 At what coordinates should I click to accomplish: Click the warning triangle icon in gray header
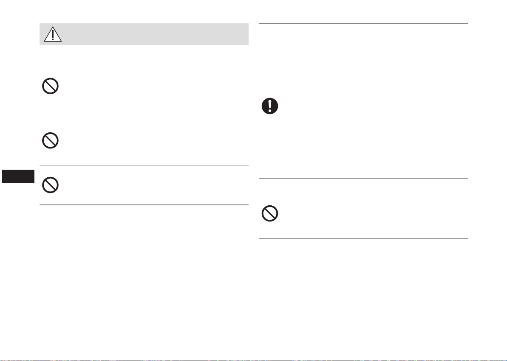point(53,34)
